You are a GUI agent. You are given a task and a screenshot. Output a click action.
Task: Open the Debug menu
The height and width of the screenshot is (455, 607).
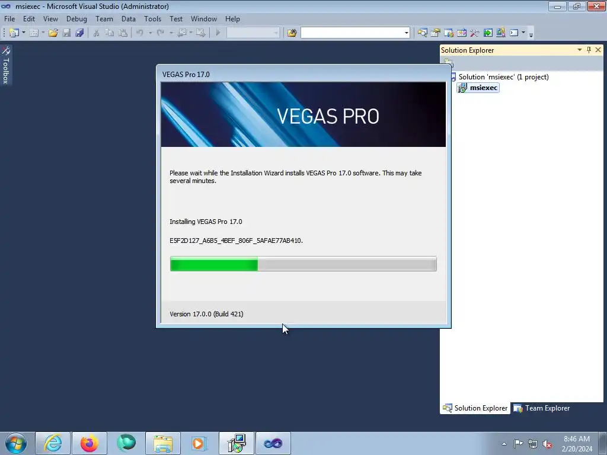click(x=76, y=18)
